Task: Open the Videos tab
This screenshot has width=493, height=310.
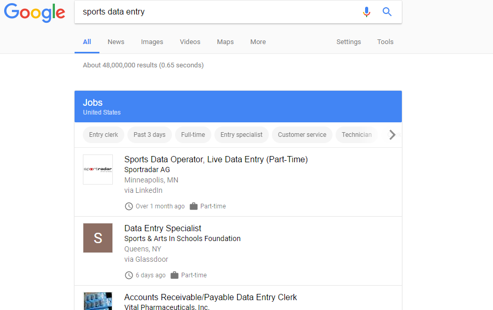Action: coord(190,42)
